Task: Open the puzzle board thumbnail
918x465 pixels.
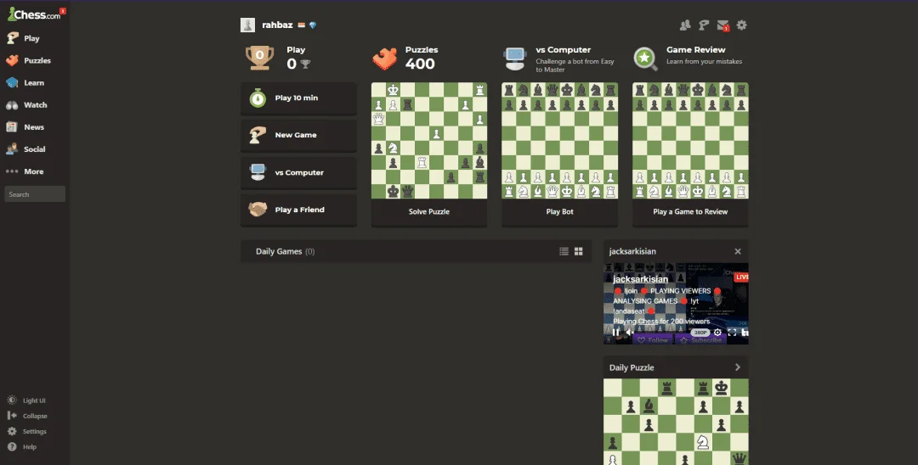Action: tap(429, 141)
